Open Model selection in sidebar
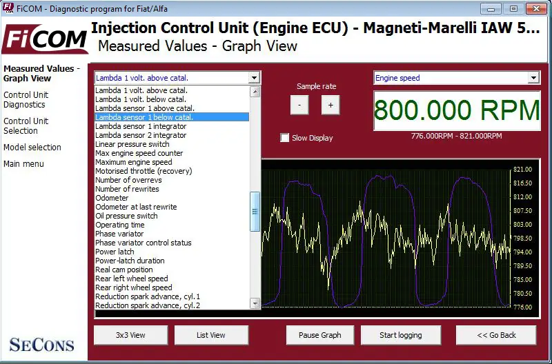 (32, 148)
